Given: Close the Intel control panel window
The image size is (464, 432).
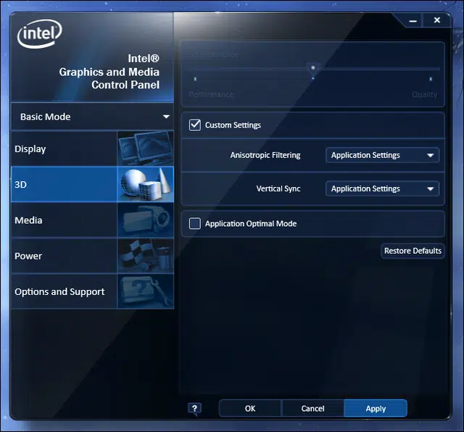Looking at the screenshot, I should pyautogui.click(x=436, y=20).
